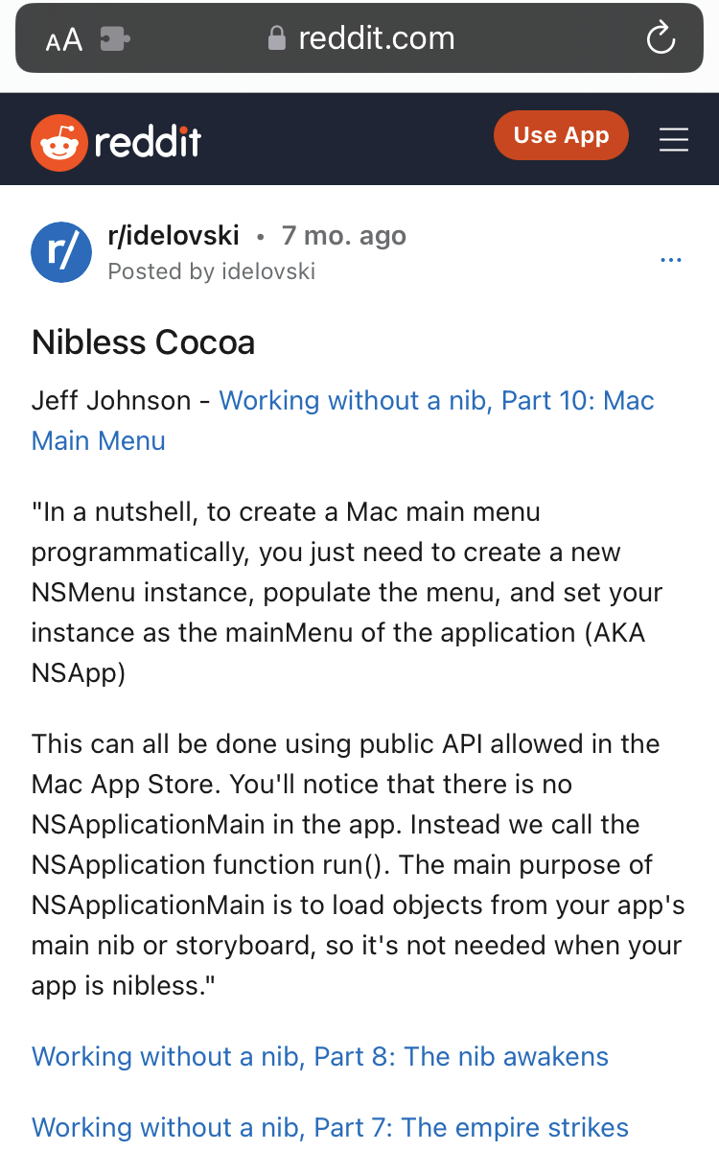Screen dimensions: 719x1151
Task: Click the "7 mo. ago" timestamp
Action: coord(344,236)
